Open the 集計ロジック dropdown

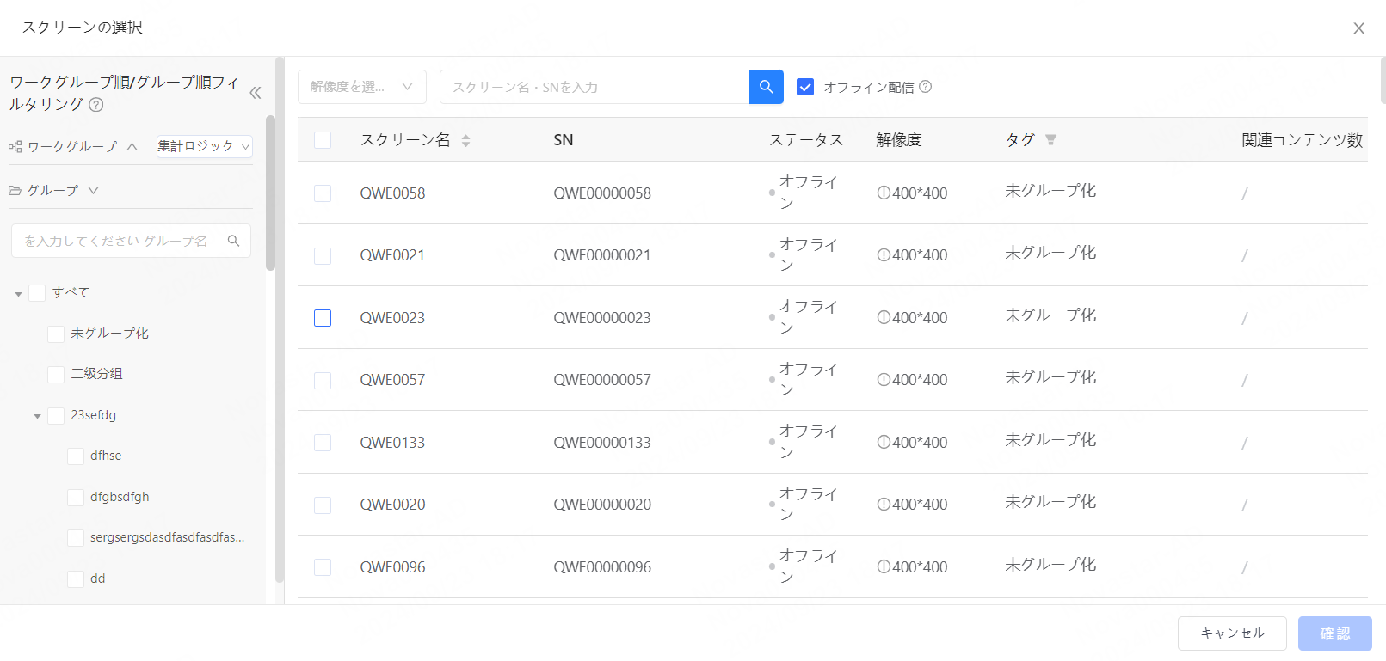(204, 146)
